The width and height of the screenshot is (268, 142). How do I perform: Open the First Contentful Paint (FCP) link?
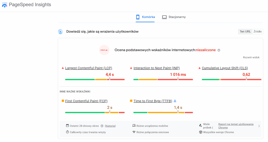pos(86,101)
